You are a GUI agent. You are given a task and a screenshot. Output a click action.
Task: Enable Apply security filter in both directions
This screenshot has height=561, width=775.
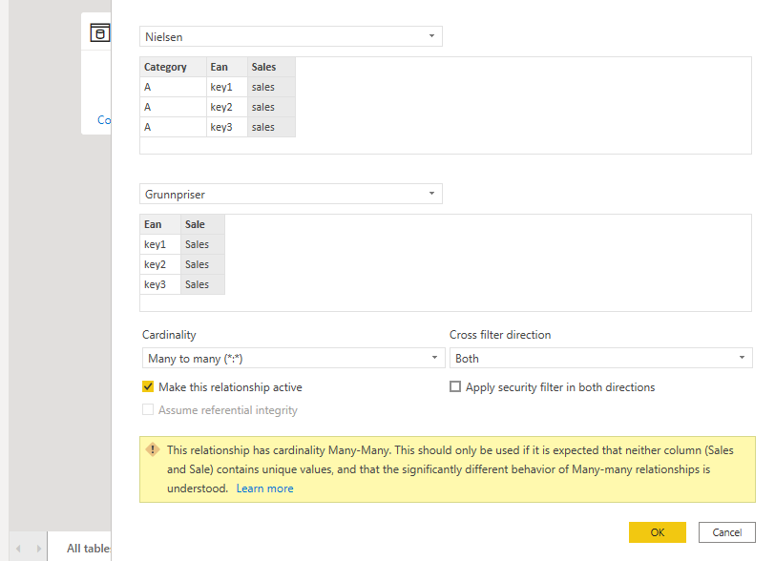[x=455, y=386]
